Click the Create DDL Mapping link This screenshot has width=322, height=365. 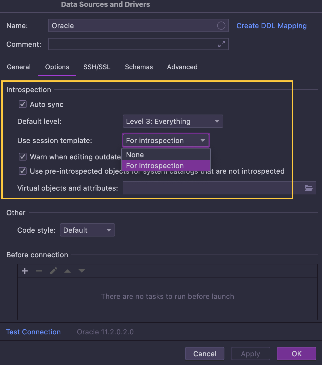(271, 26)
